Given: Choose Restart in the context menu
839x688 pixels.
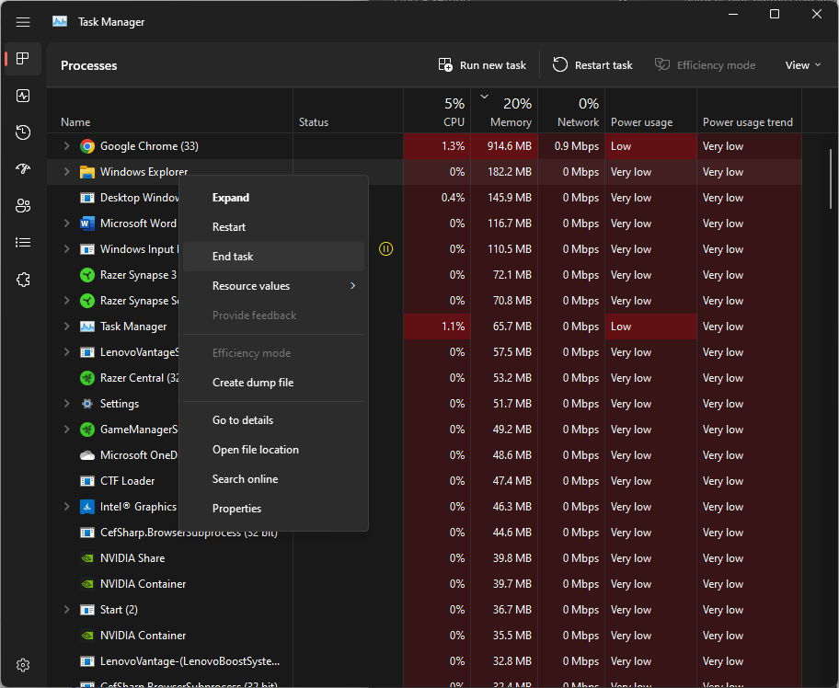Looking at the screenshot, I should [273, 227].
